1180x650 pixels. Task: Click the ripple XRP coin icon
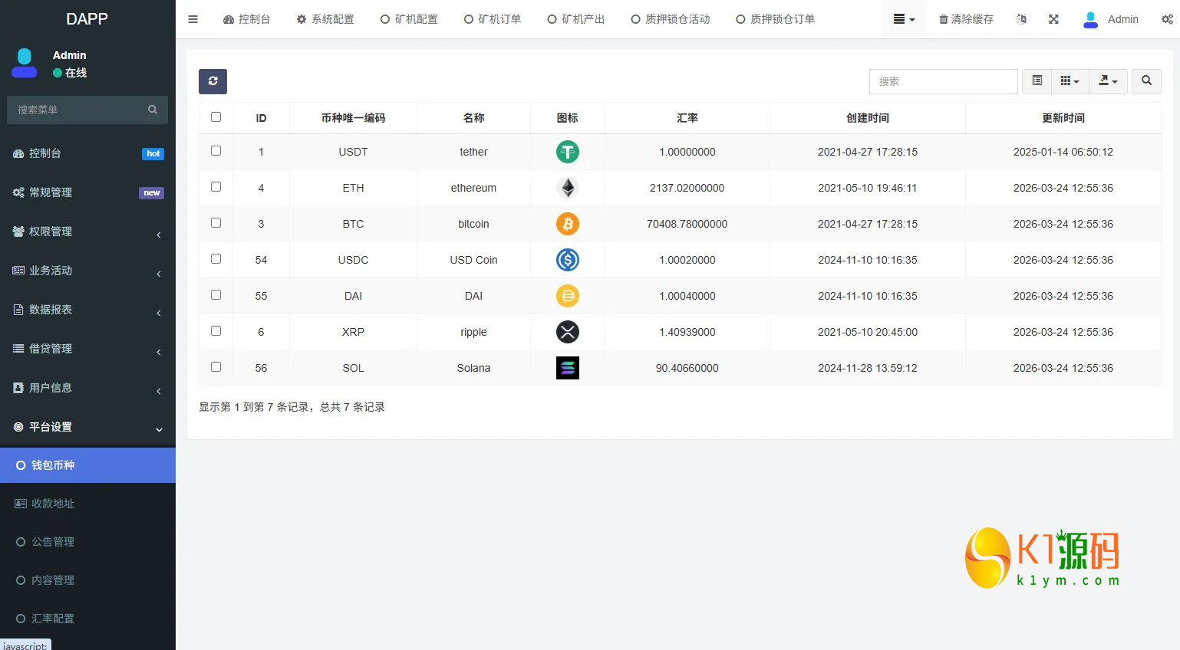(568, 332)
